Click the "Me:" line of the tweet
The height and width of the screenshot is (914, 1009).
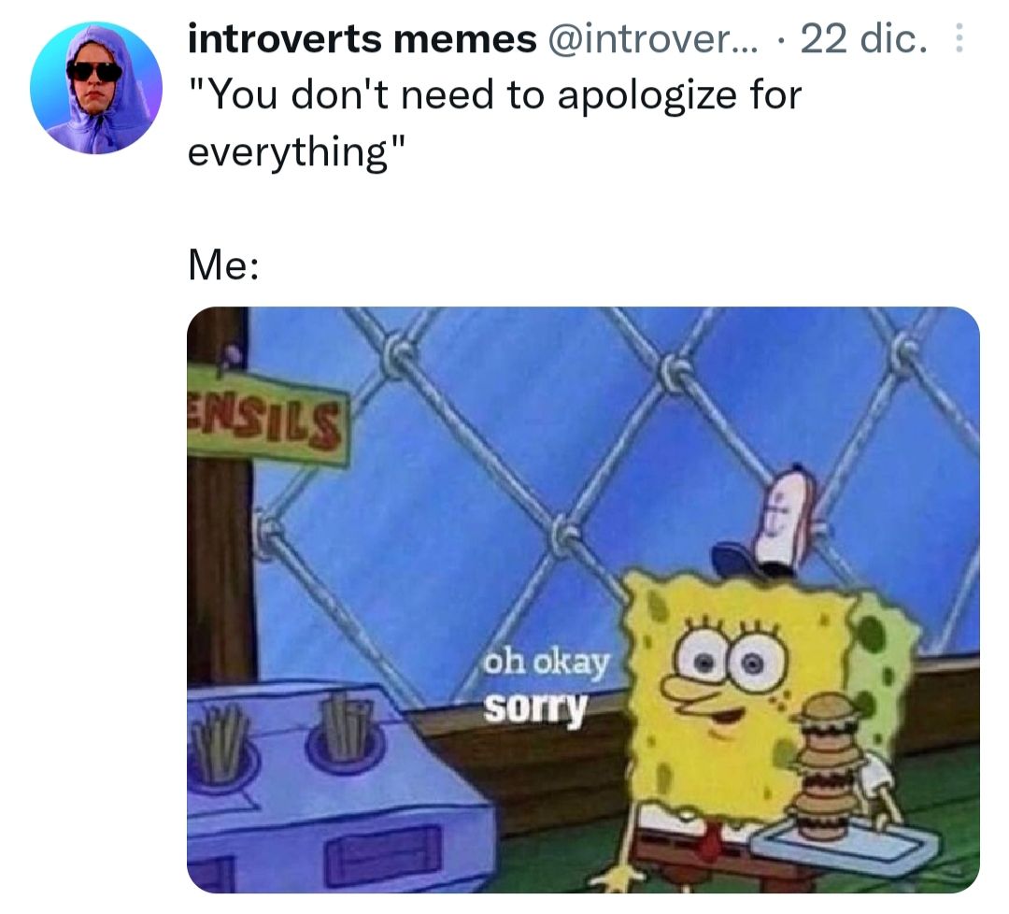(223, 265)
